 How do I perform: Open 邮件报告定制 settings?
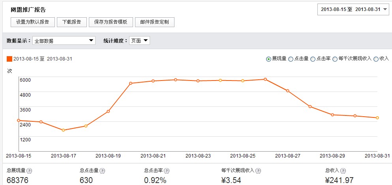click(154, 22)
